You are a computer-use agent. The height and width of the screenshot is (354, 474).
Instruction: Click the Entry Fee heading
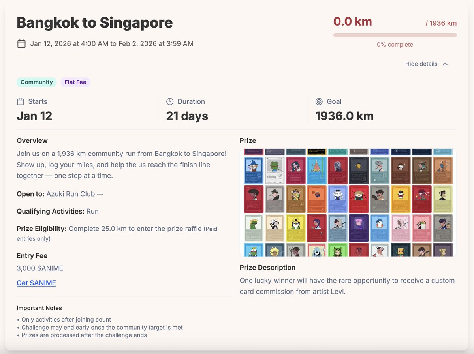(32, 256)
